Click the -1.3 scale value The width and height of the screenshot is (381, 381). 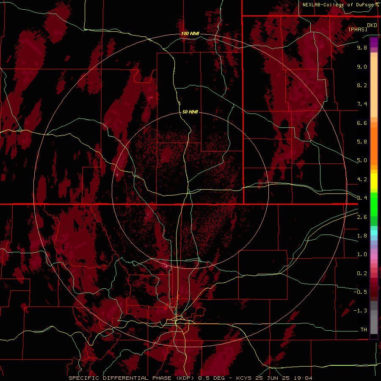click(x=360, y=311)
